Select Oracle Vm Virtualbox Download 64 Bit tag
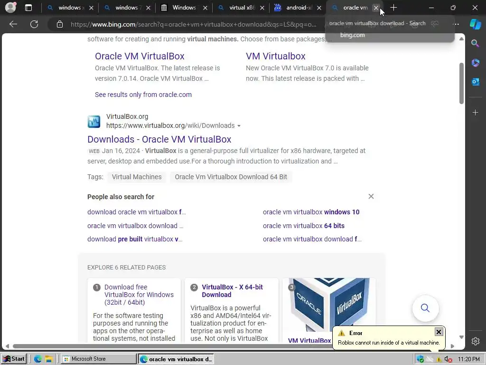486x365 pixels. 231,177
